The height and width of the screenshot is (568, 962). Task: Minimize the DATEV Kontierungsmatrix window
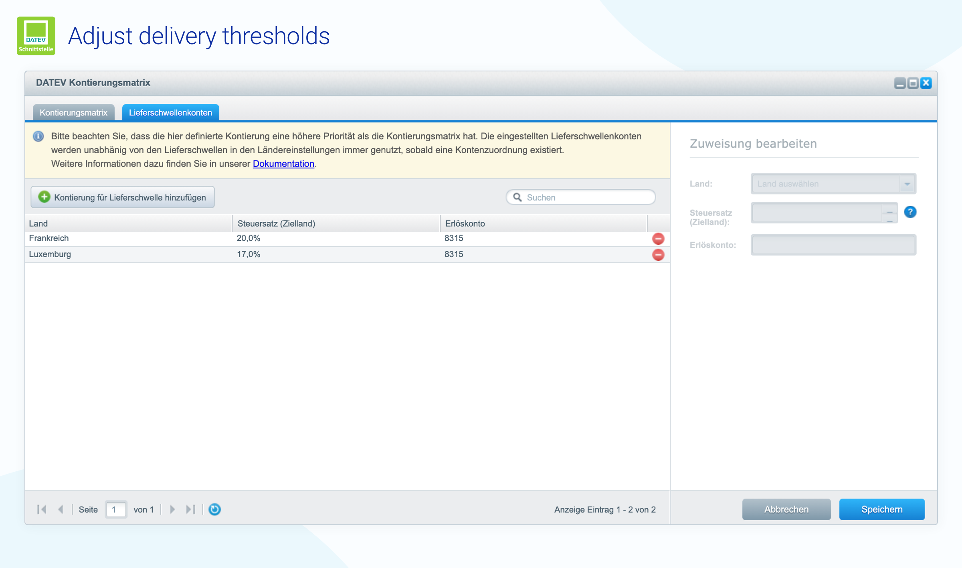tap(900, 83)
